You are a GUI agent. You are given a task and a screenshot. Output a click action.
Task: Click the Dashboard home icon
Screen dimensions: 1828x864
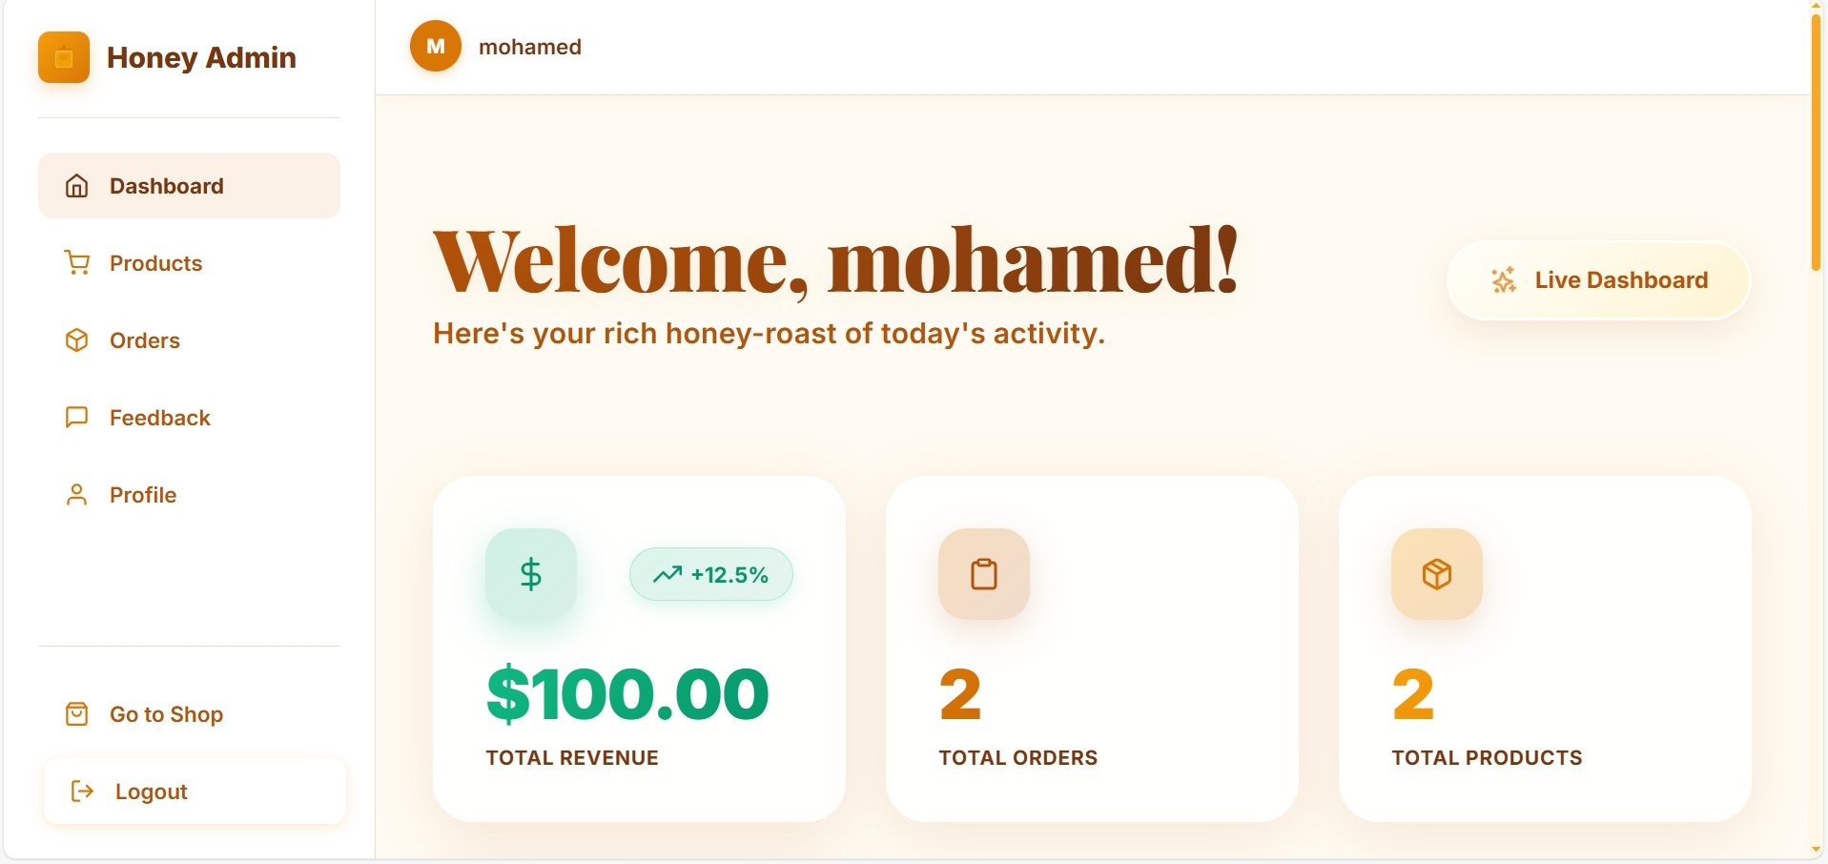(77, 186)
